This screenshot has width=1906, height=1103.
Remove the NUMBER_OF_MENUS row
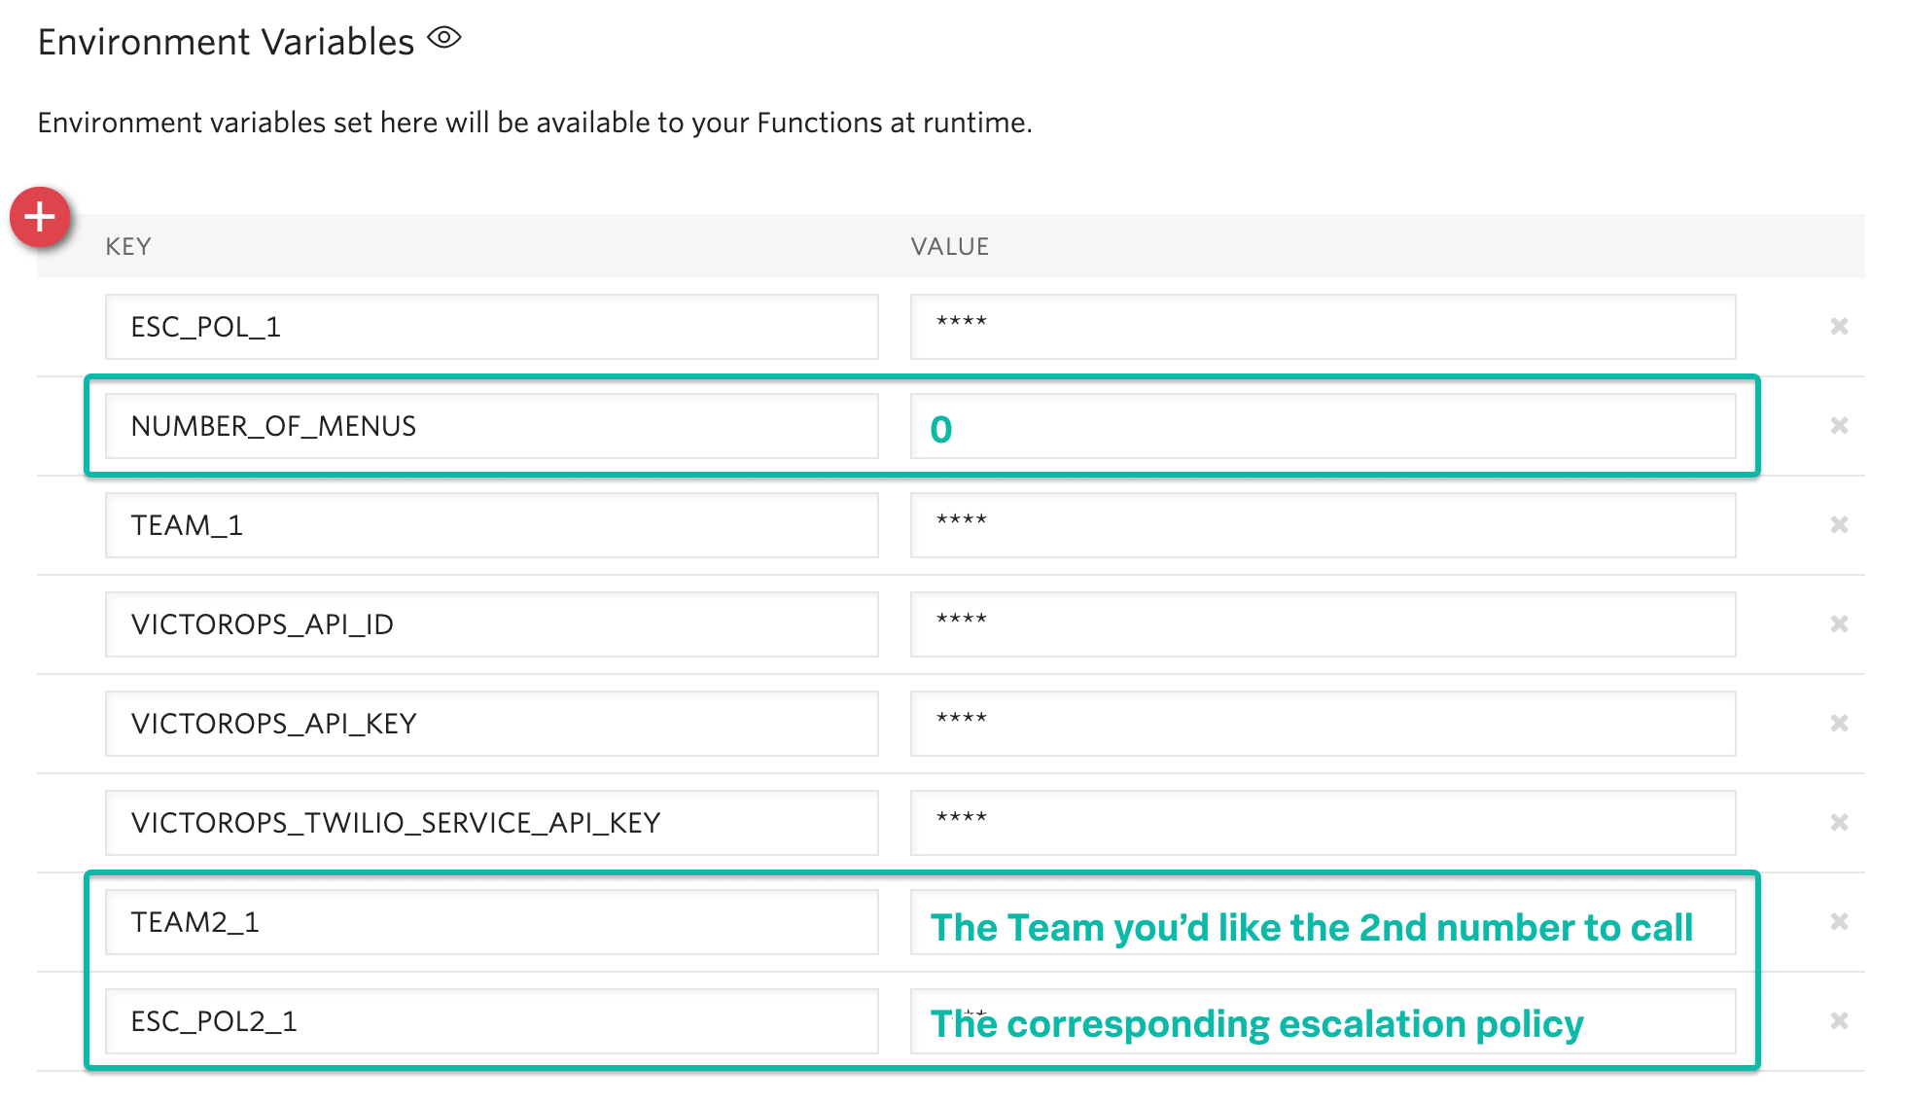[x=1841, y=426]
